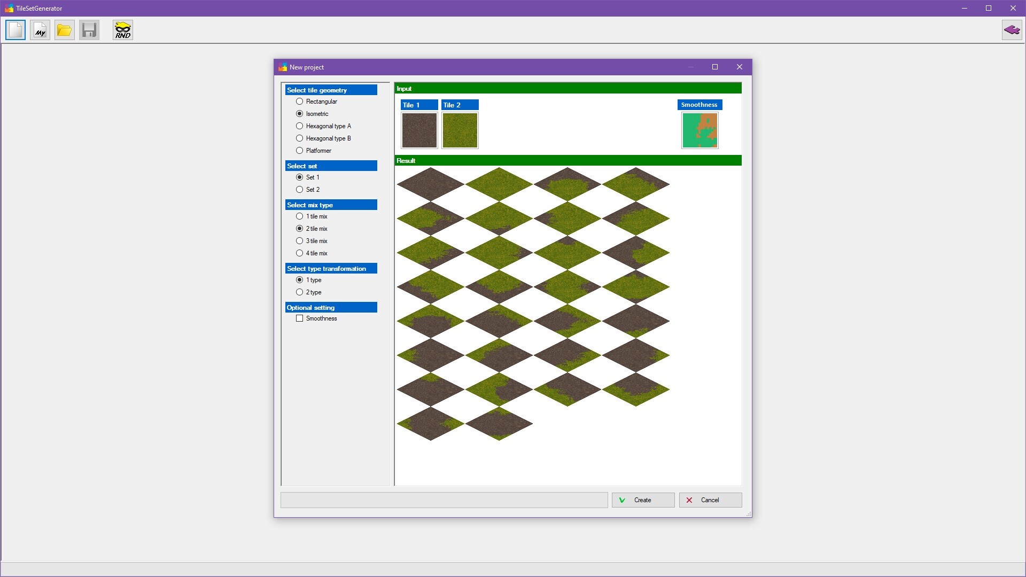Enable the Smoothness optional setting
The width and height of the screenshot is (1026, 577).
[x=299, y=318]
